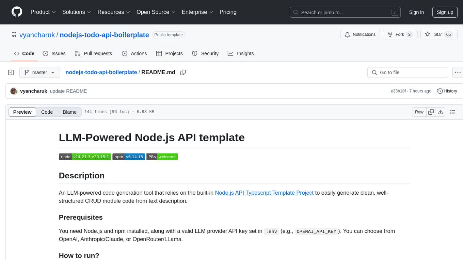Viewport: 463px width, 260px height.
Task: Switch to the Issues tab
Action: 54,53
